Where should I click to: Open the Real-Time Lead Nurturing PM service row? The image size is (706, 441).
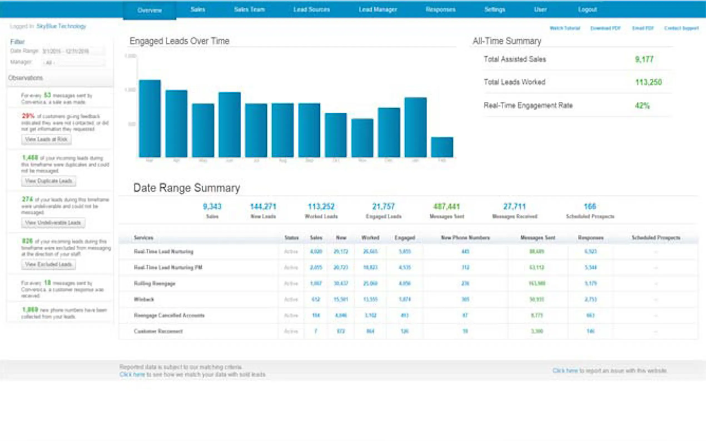tap(408, 267)
